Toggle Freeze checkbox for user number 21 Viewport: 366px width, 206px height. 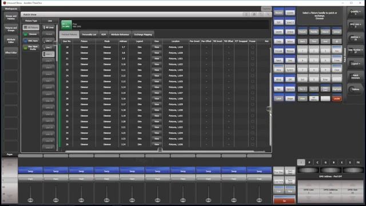(x=252, y=58)
